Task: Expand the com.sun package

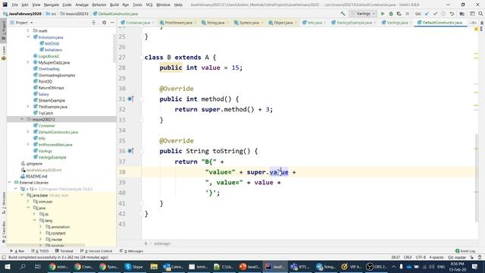Action: tap(28, 202)
